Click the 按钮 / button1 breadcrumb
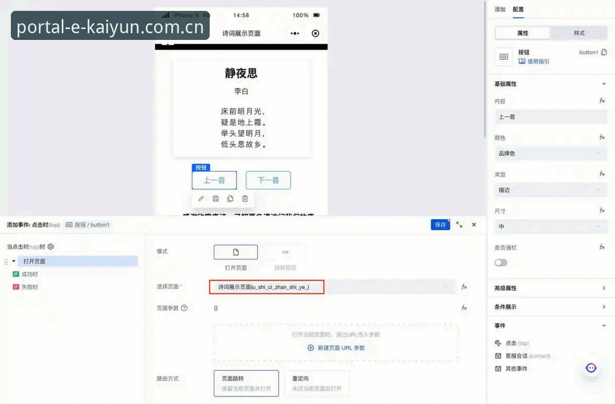The height and width of the screenshot is (404, 615). pos(88,225)
